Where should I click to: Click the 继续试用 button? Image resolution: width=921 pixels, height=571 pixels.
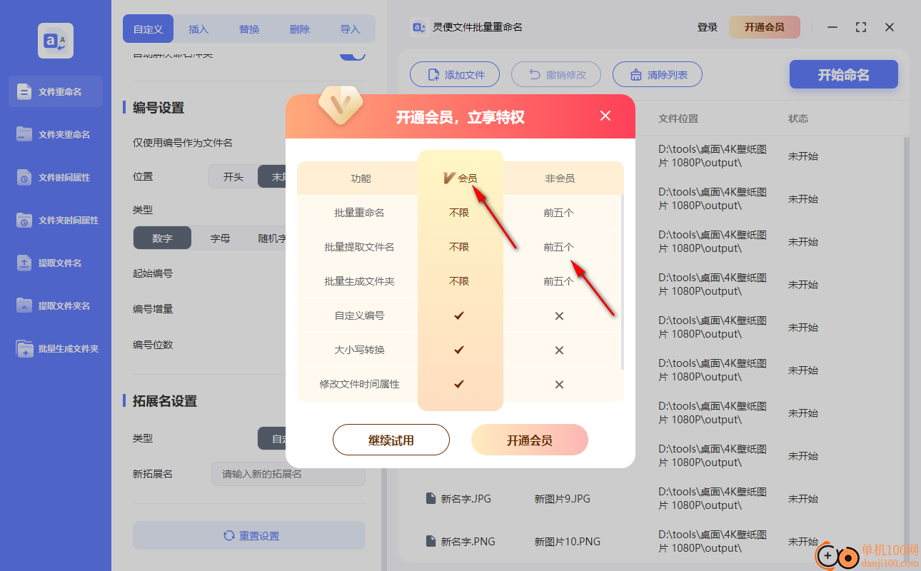coord(391,440)
